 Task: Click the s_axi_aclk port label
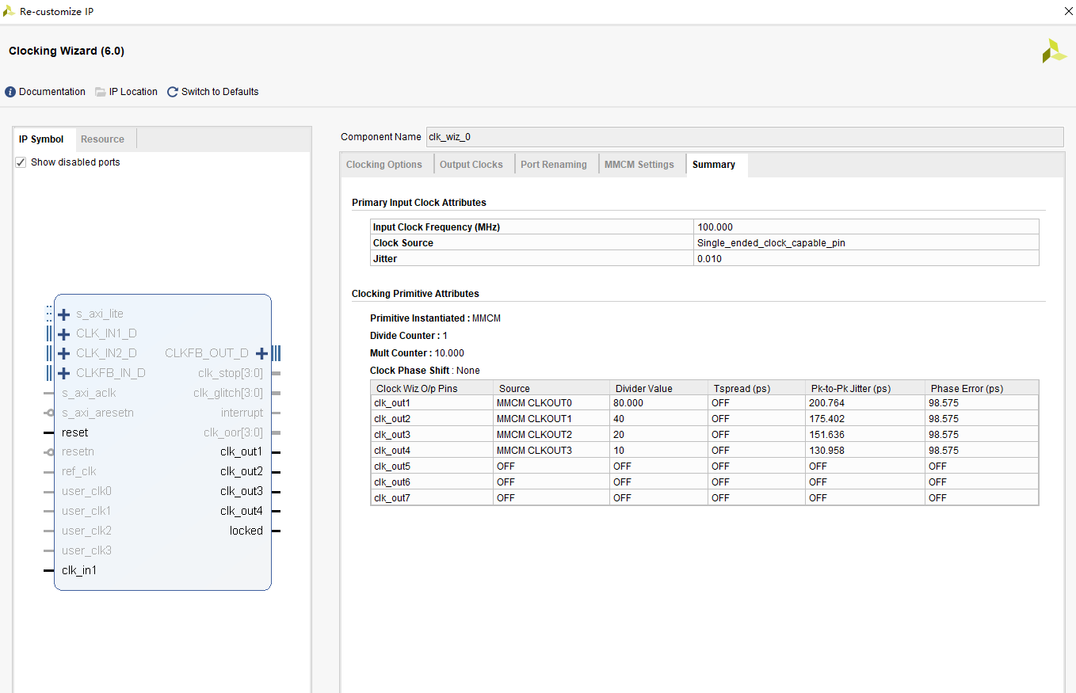[x=89, y=393]
